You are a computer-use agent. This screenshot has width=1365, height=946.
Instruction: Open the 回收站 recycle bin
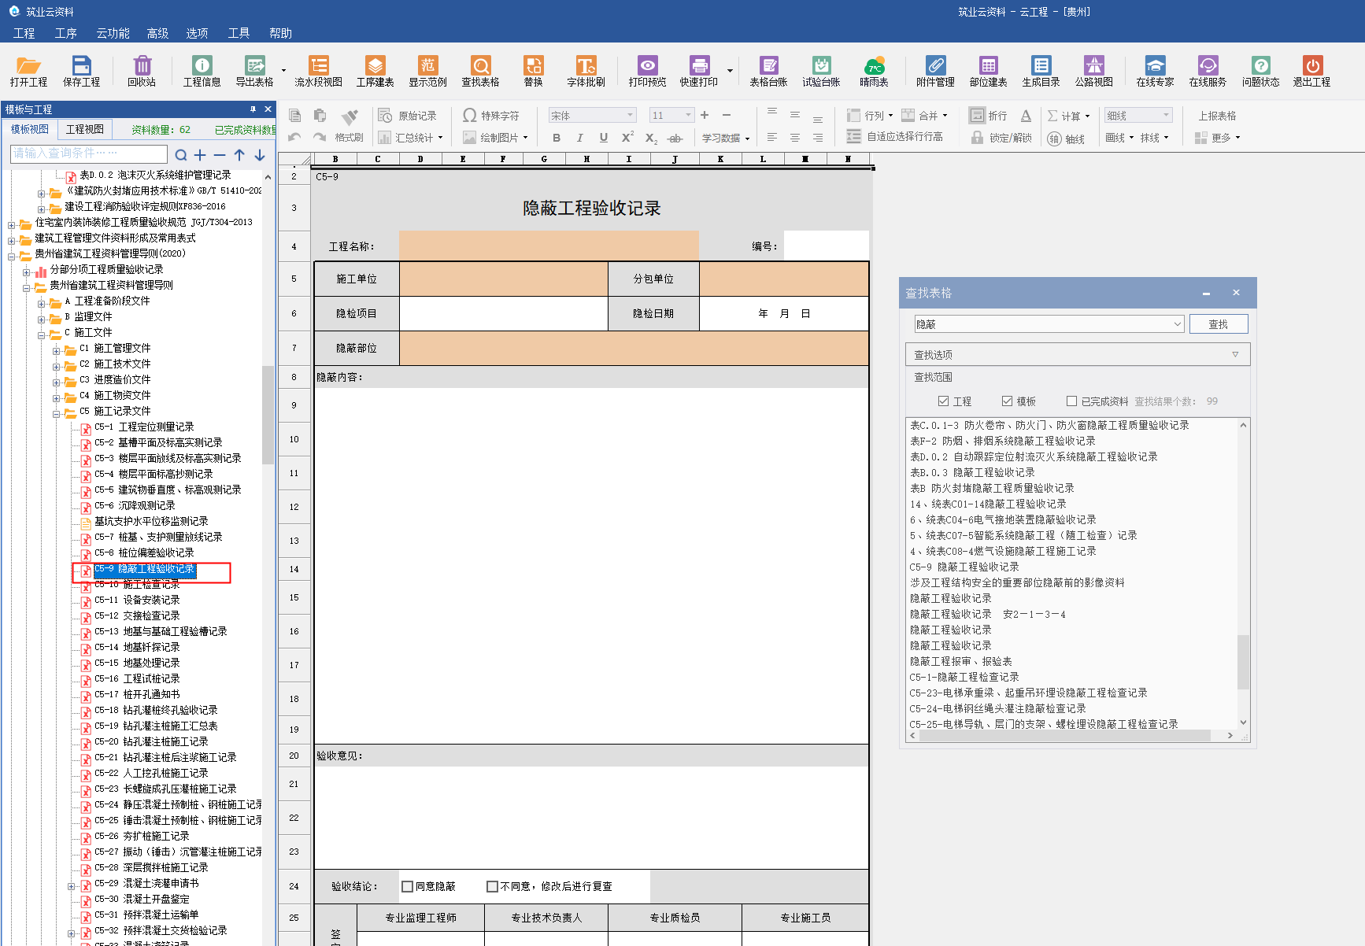point(142,71)
